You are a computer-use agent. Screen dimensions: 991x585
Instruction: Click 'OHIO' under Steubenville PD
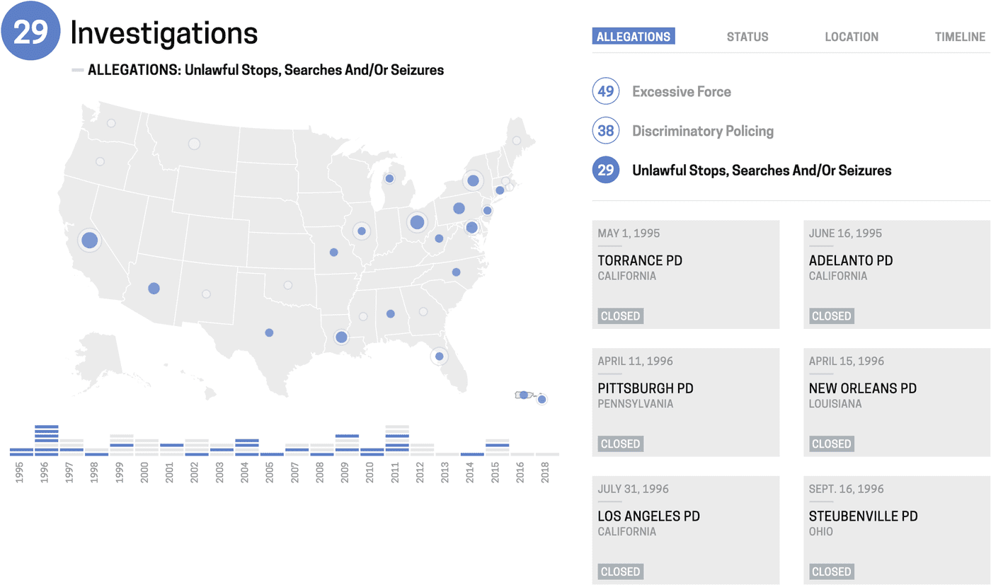pos(821,531)
